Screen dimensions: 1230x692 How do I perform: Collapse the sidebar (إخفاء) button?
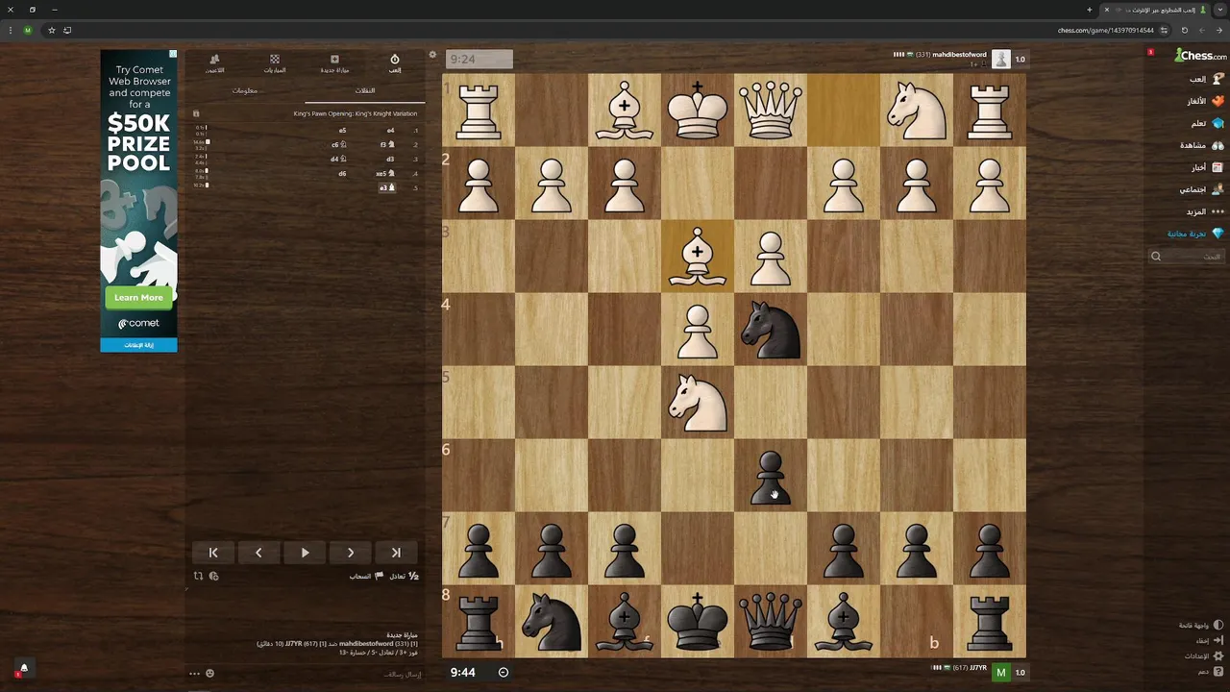1209,640
